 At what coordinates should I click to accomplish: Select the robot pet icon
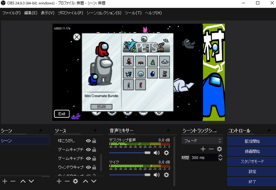164,73
